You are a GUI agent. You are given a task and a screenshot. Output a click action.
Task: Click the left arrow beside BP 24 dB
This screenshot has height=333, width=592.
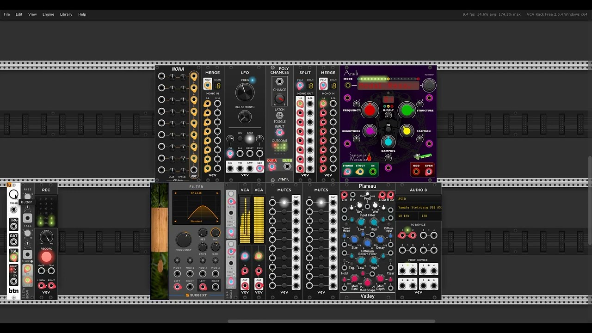[x=175, y=193]
